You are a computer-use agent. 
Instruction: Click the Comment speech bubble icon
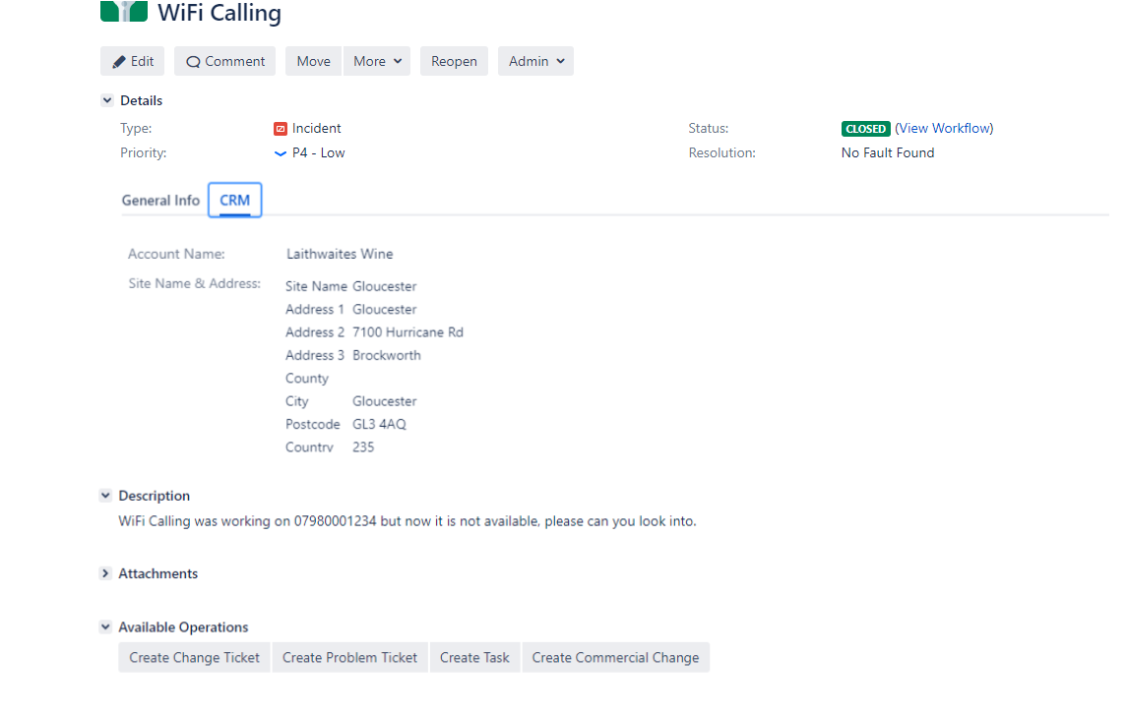pyautogui.click(x=193, y=62)
